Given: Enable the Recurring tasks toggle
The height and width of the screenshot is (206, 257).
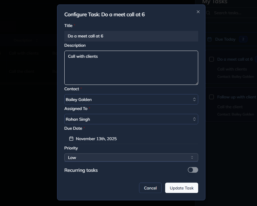Looking at the screenshot, I should tap(193, 170).
